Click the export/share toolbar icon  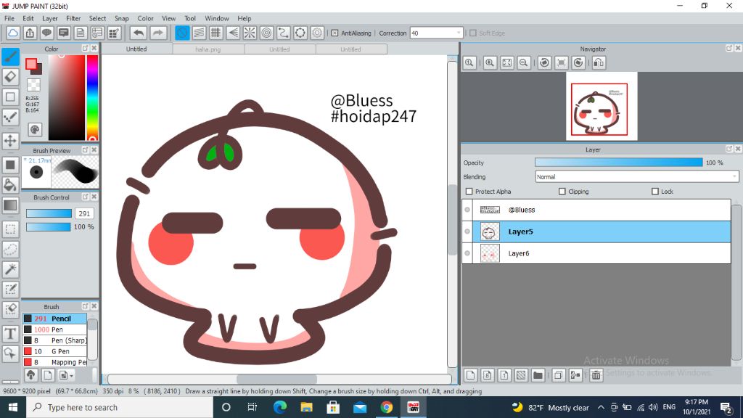30,33
